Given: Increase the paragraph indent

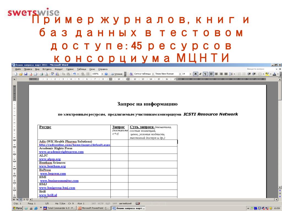Looking at the screenshot, I should point(254,74).
